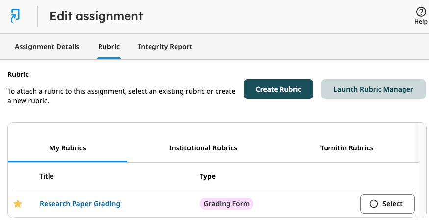
Task: Click the Help text label
Action: pos(421,22)
